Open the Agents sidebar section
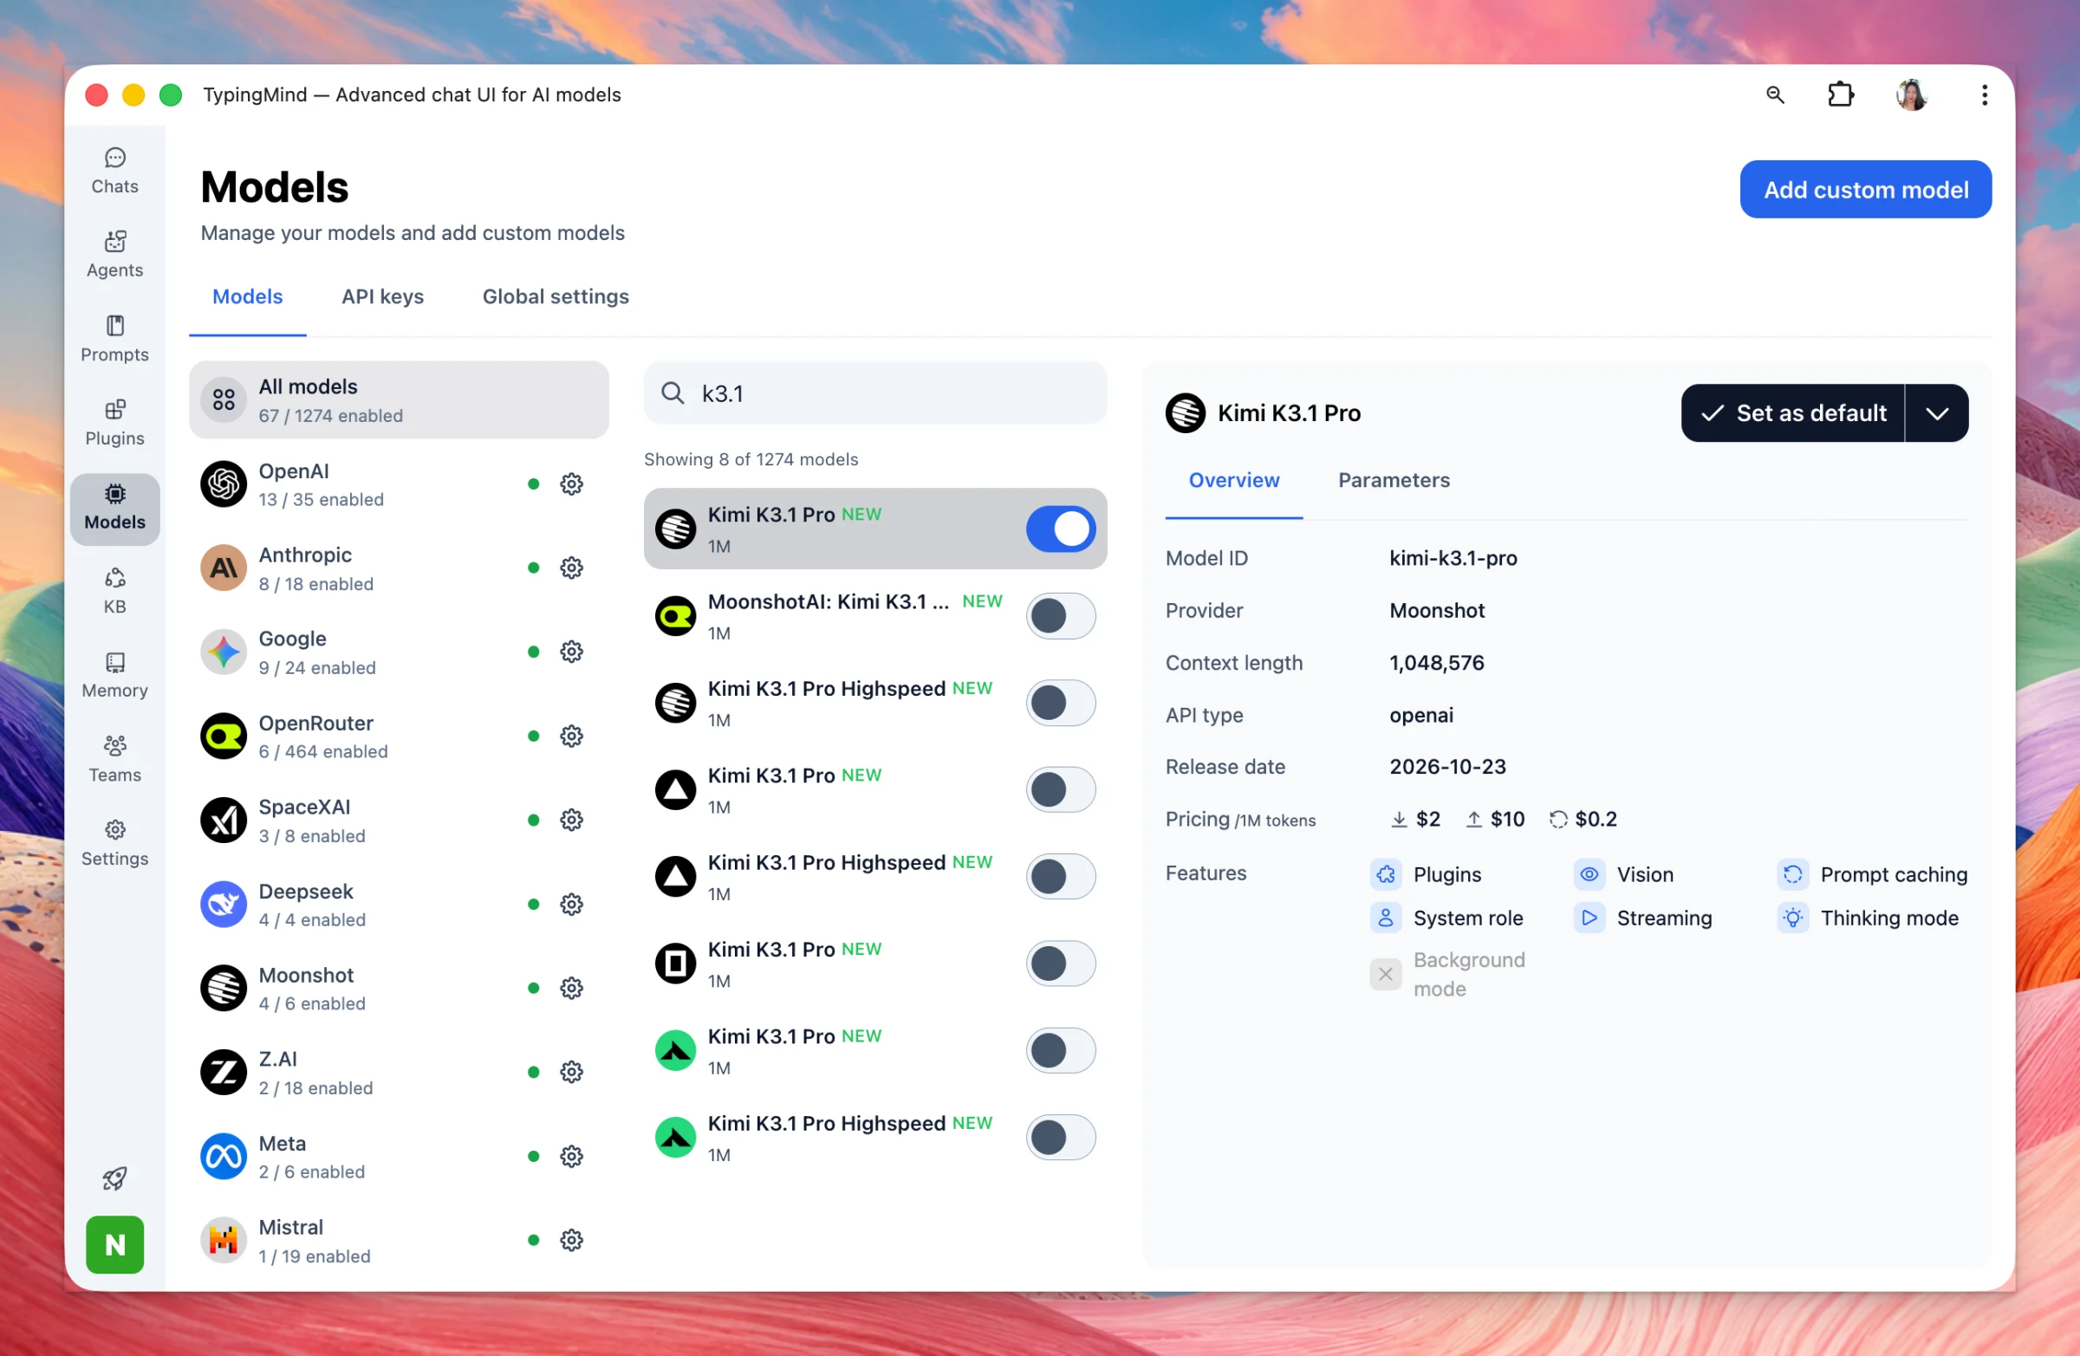Image resolution: width=2080 pixels, height=1356 pixels. (114, 254)
